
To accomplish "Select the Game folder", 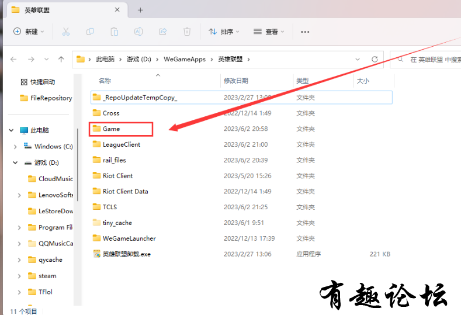I will click(x=241, y=129).
